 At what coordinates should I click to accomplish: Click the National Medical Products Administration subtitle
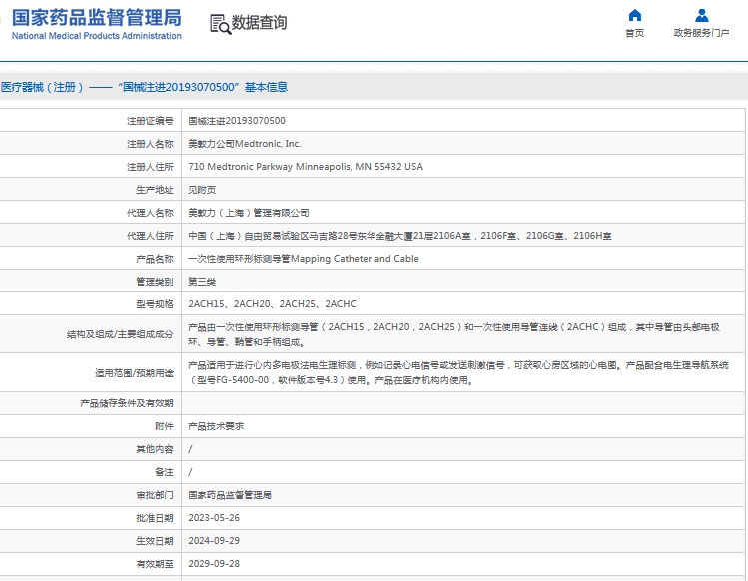96,36
